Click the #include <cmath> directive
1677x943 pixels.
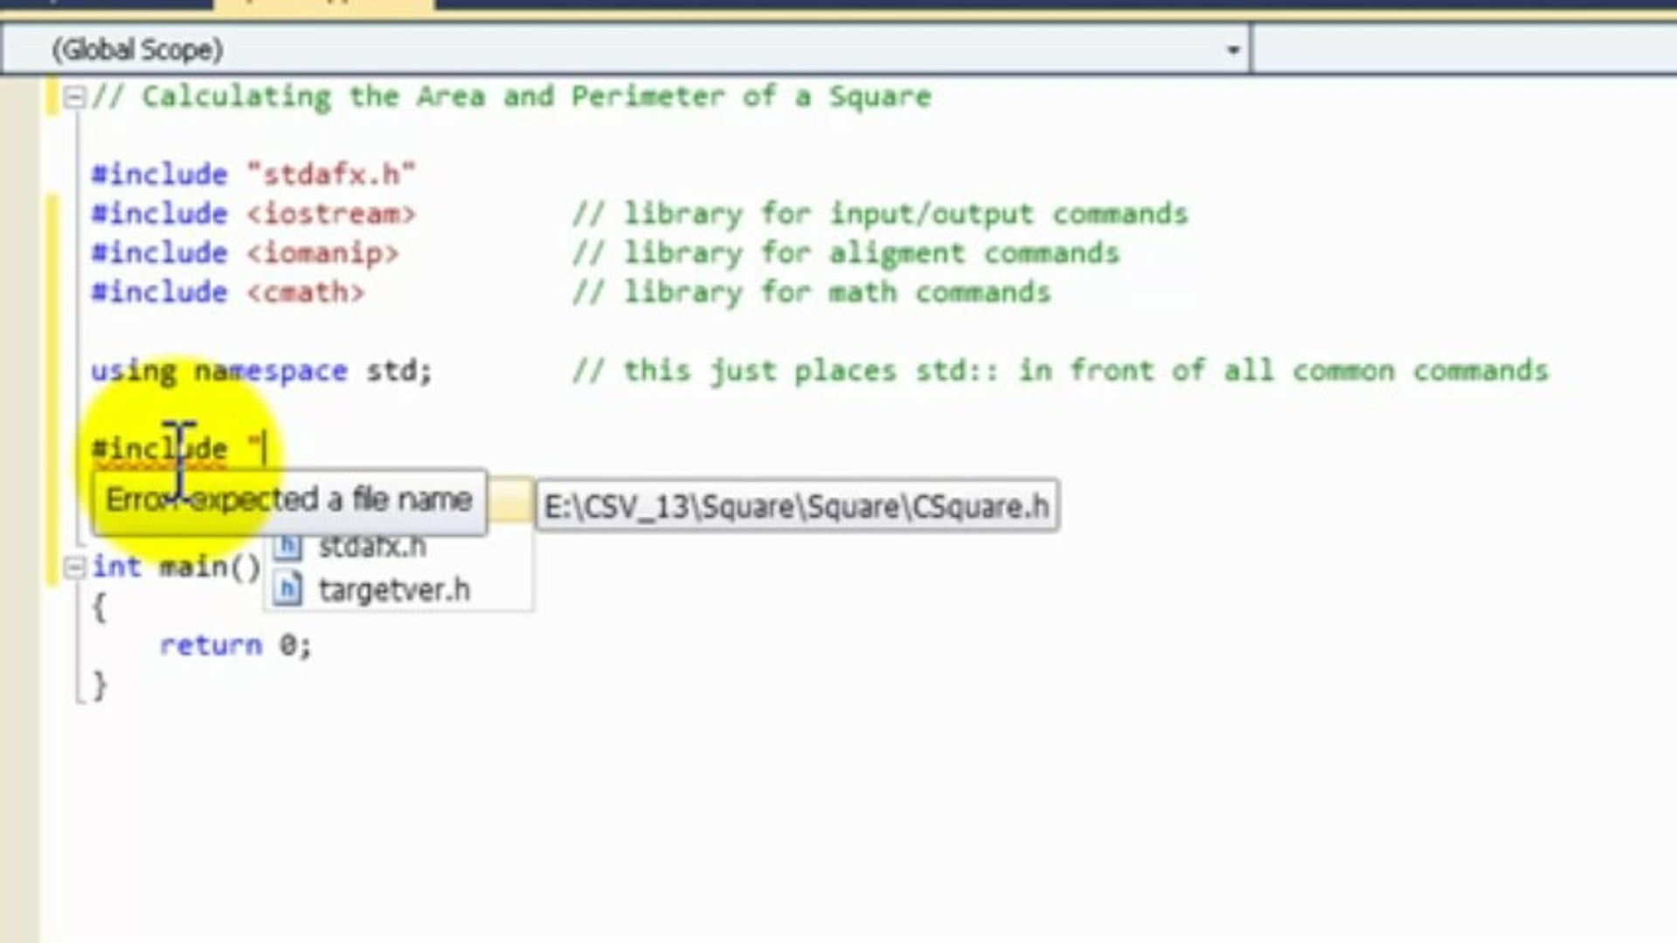pyautogui.click(x=227, y=293)
